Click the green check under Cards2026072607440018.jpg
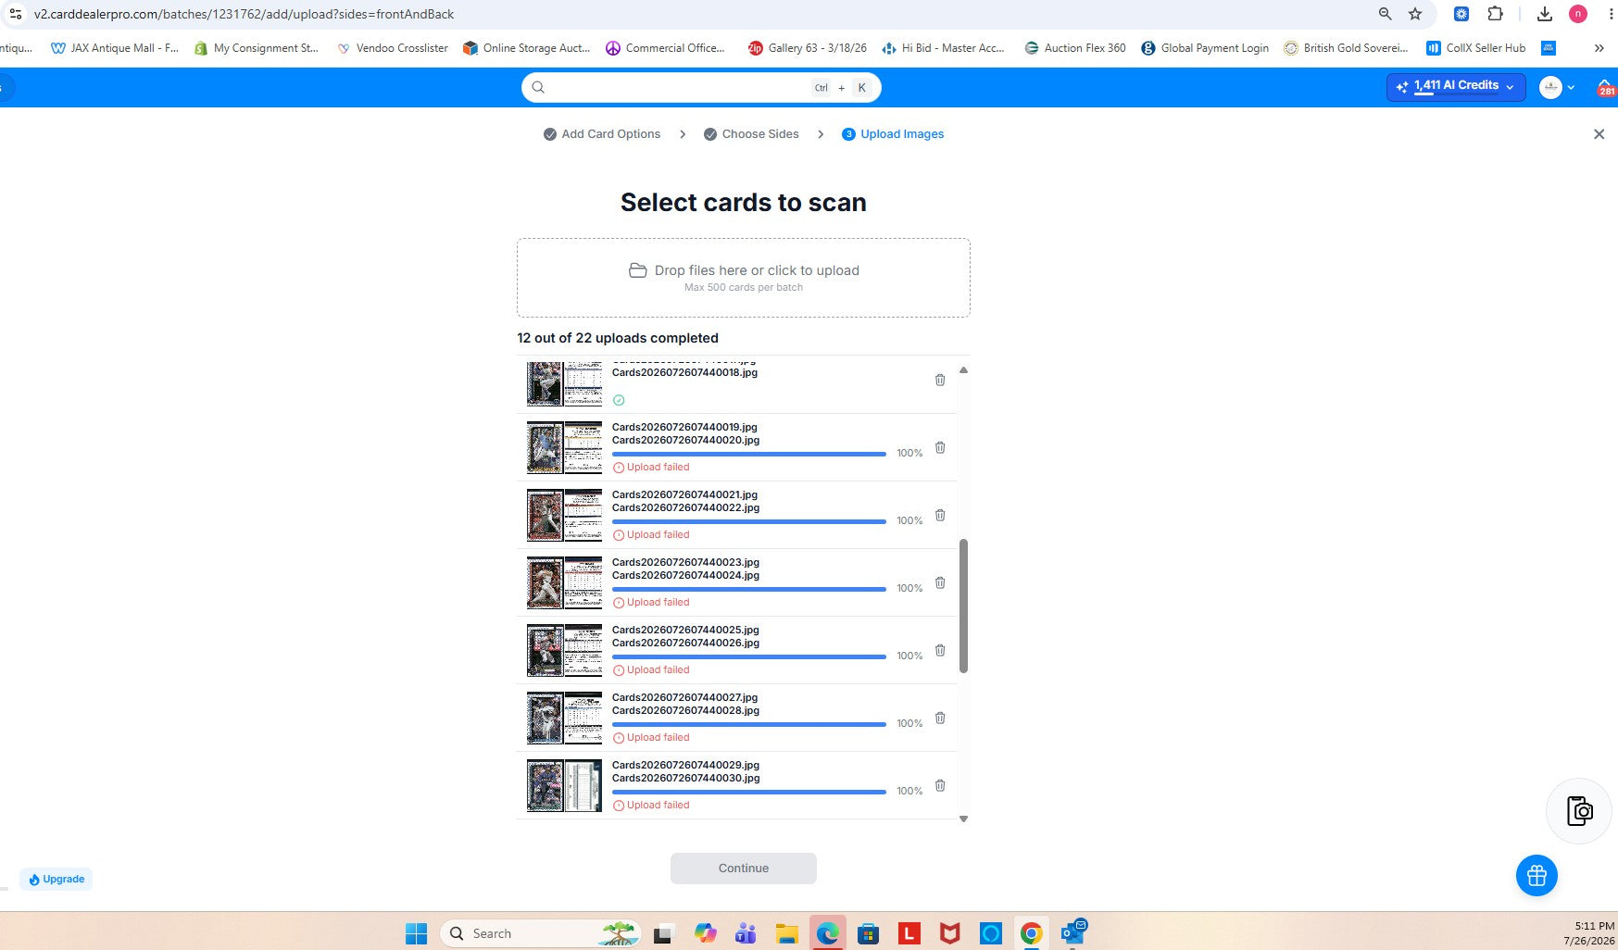Image resolution: width=1618 pixels, height=950 pixels. [619, 400]
